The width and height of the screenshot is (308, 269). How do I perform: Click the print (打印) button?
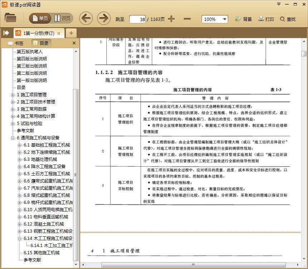(x=266, y=19)
